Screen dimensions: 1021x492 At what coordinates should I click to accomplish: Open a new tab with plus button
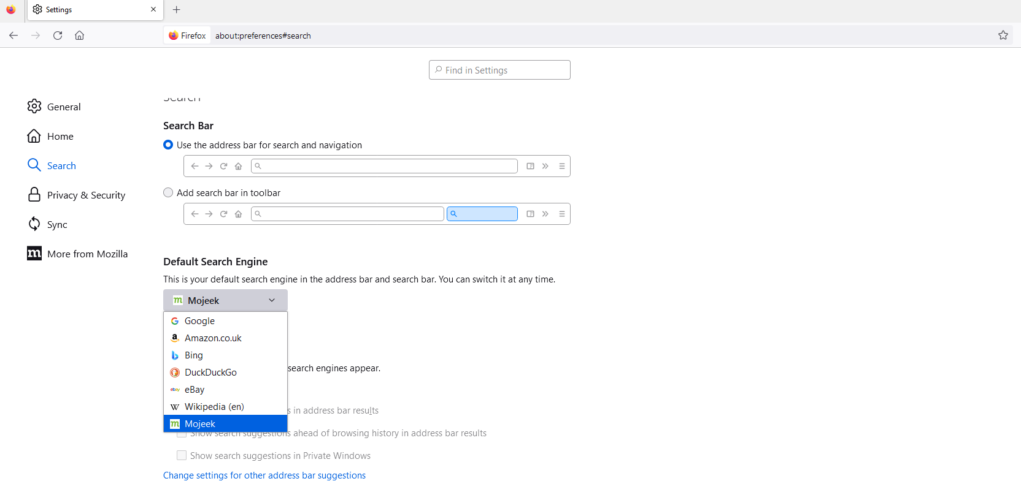(177, 10)
